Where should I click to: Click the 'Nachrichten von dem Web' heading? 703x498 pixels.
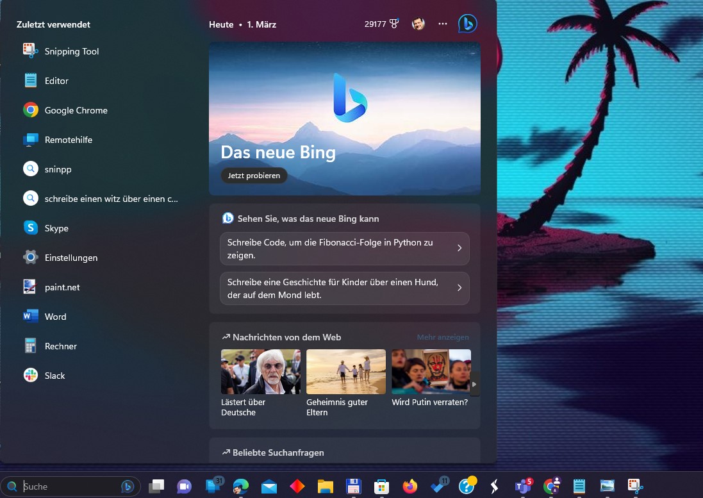[286, 337]
